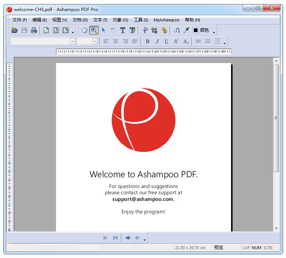Click the blank new page icon

[x=46, y=30]
